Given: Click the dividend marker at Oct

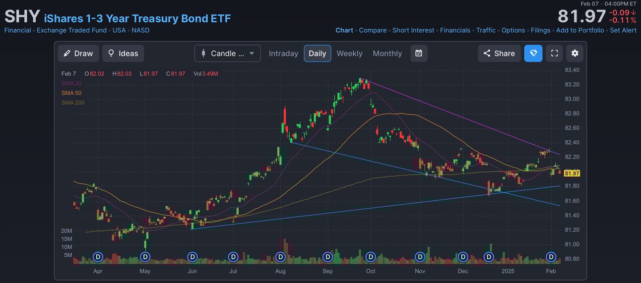Looking at the screenshot, I should [x=371, y=257].
